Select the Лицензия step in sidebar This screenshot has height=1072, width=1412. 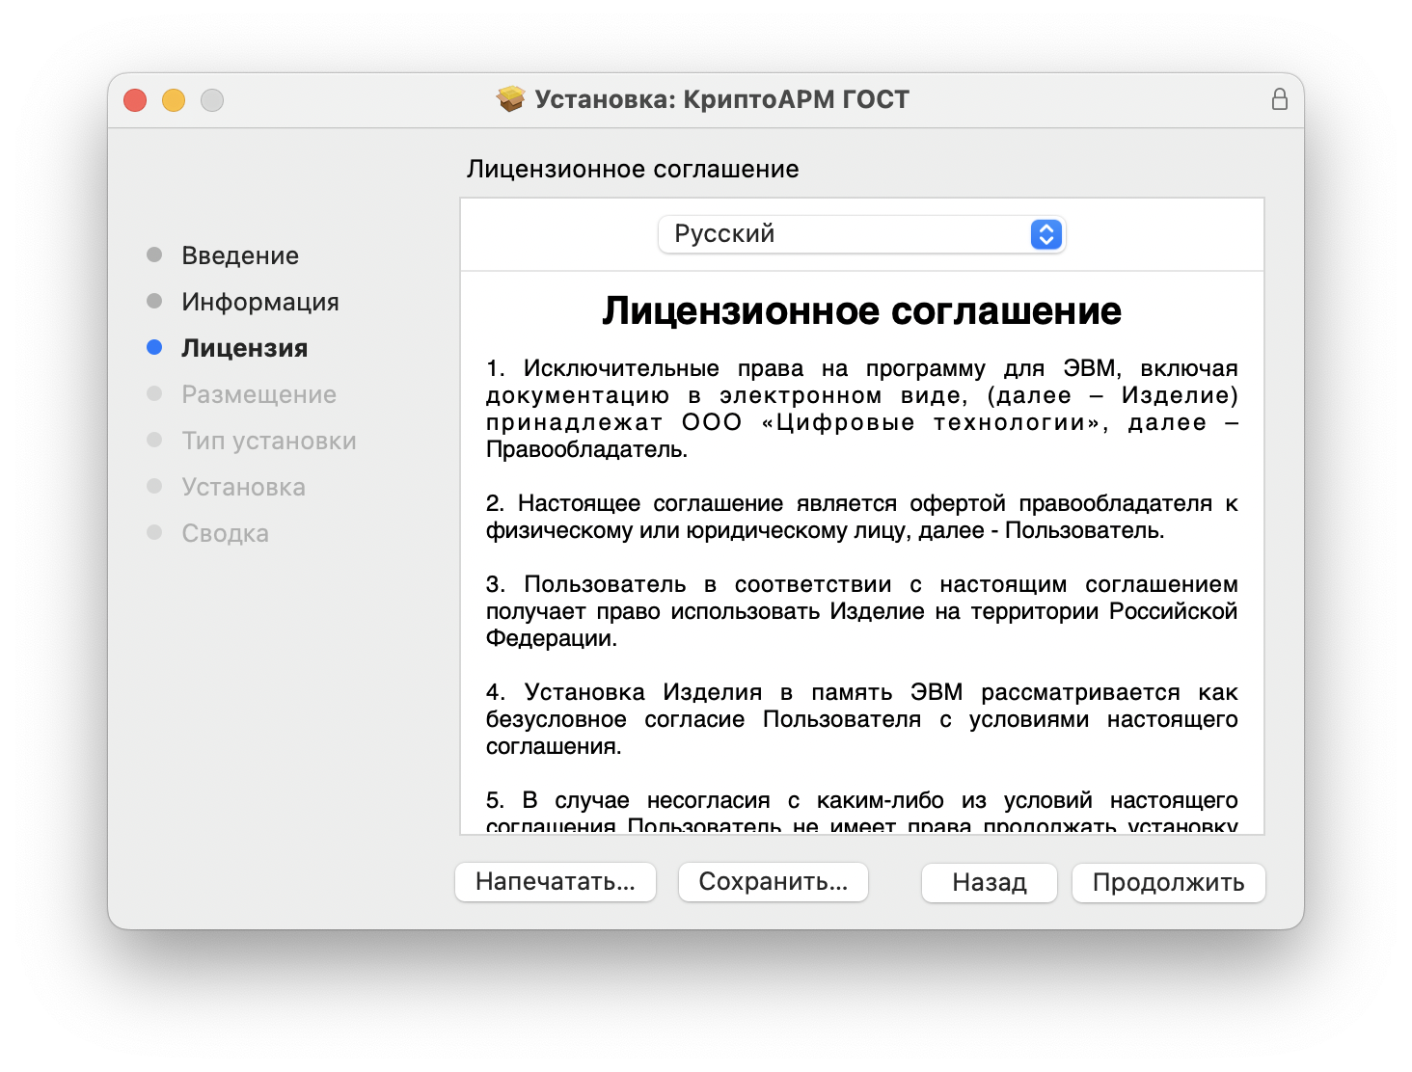(x=242, y=347)
